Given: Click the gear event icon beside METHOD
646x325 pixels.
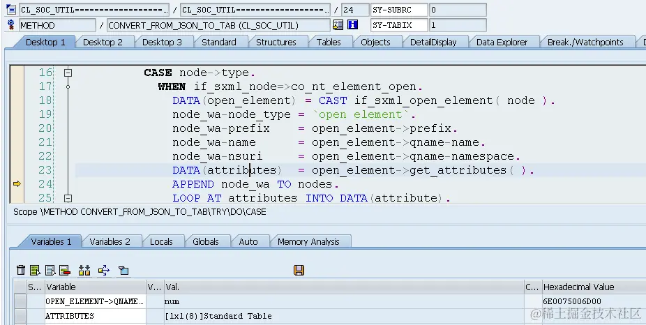Looking at the screenshot, I should coord(11,24).
